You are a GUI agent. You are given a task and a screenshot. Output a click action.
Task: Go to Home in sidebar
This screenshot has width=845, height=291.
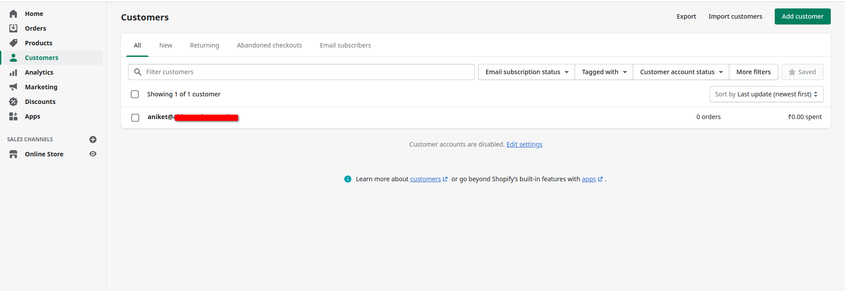pyautogui.click(x=34, y=14)
